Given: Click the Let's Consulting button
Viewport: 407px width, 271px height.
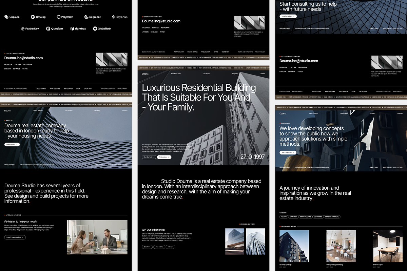Looking at the screenshot, I should click(288, 16).
